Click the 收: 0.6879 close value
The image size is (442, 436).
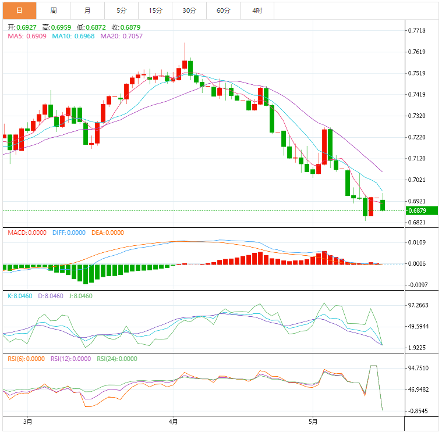coord(126,27)
